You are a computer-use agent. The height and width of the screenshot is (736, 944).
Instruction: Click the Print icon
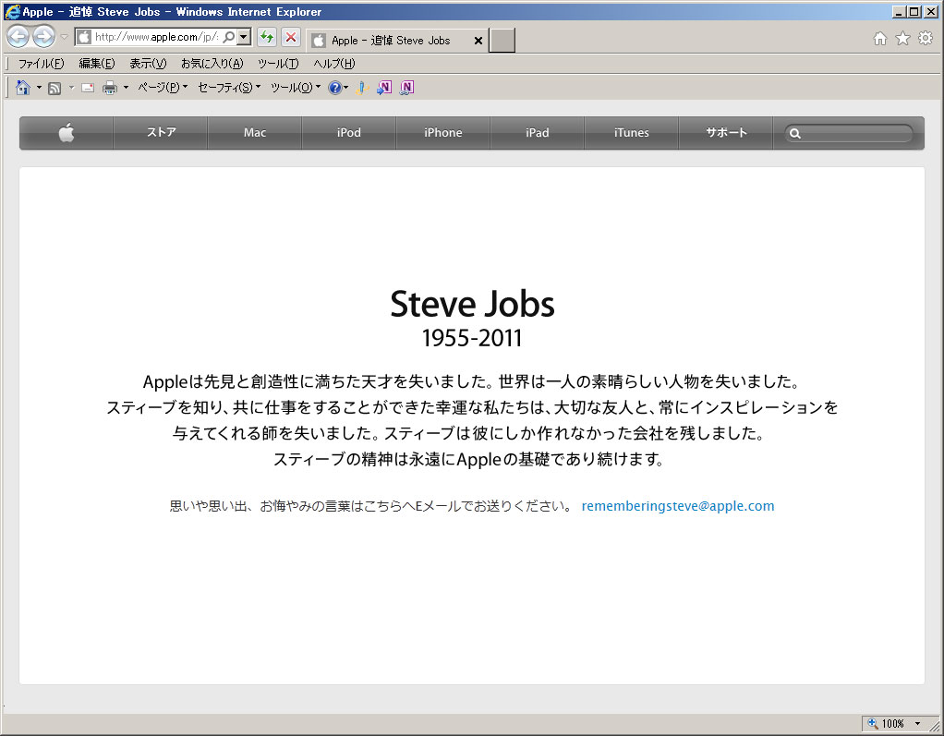pyautogui.click(x=110, y=88)
